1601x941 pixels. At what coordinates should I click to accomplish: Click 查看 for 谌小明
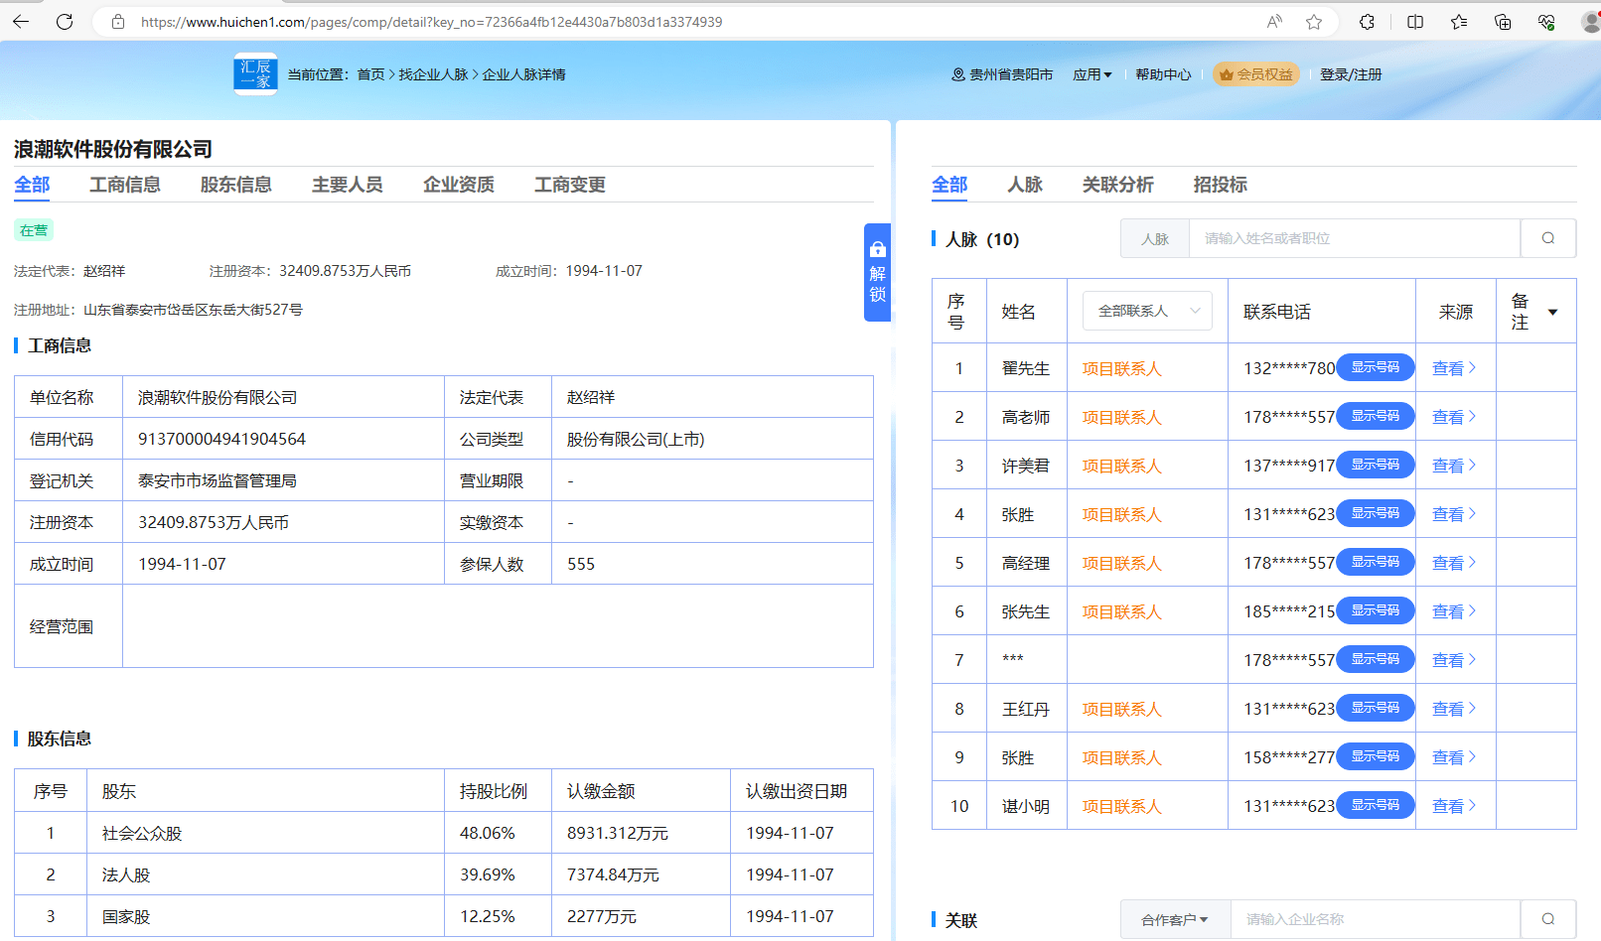(x=1454, y=806)
